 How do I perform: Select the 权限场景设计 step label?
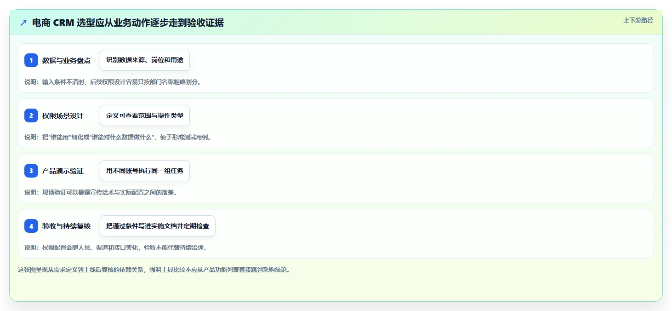coord(63,115)
